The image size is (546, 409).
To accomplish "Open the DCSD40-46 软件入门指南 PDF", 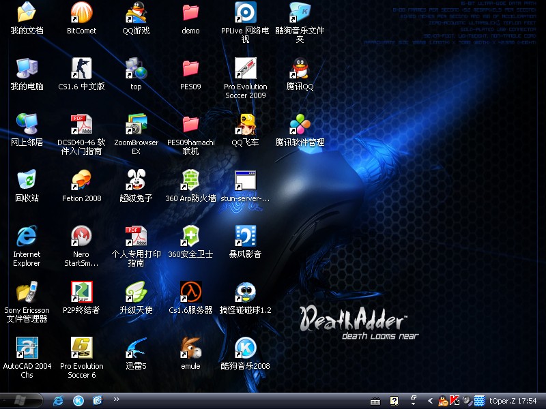I will pyautogui.click(x=81, y=124).
